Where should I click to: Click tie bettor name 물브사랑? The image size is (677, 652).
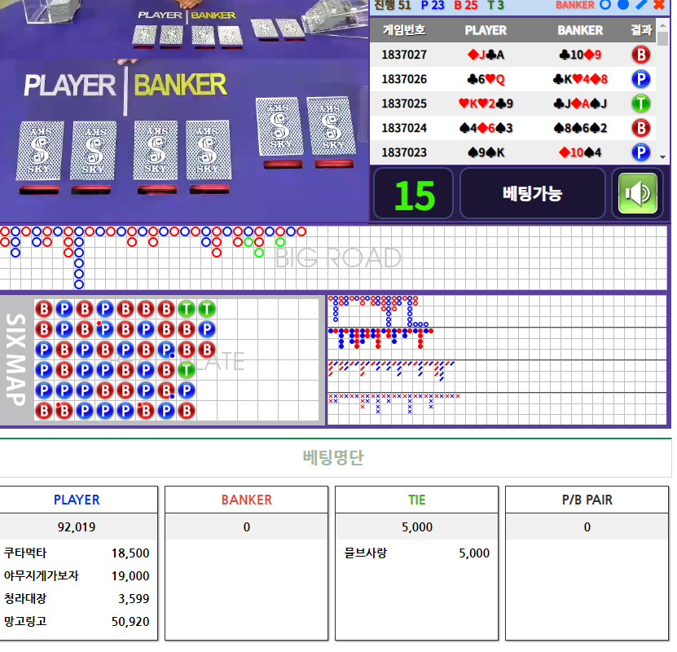click(x=366, y=553)
